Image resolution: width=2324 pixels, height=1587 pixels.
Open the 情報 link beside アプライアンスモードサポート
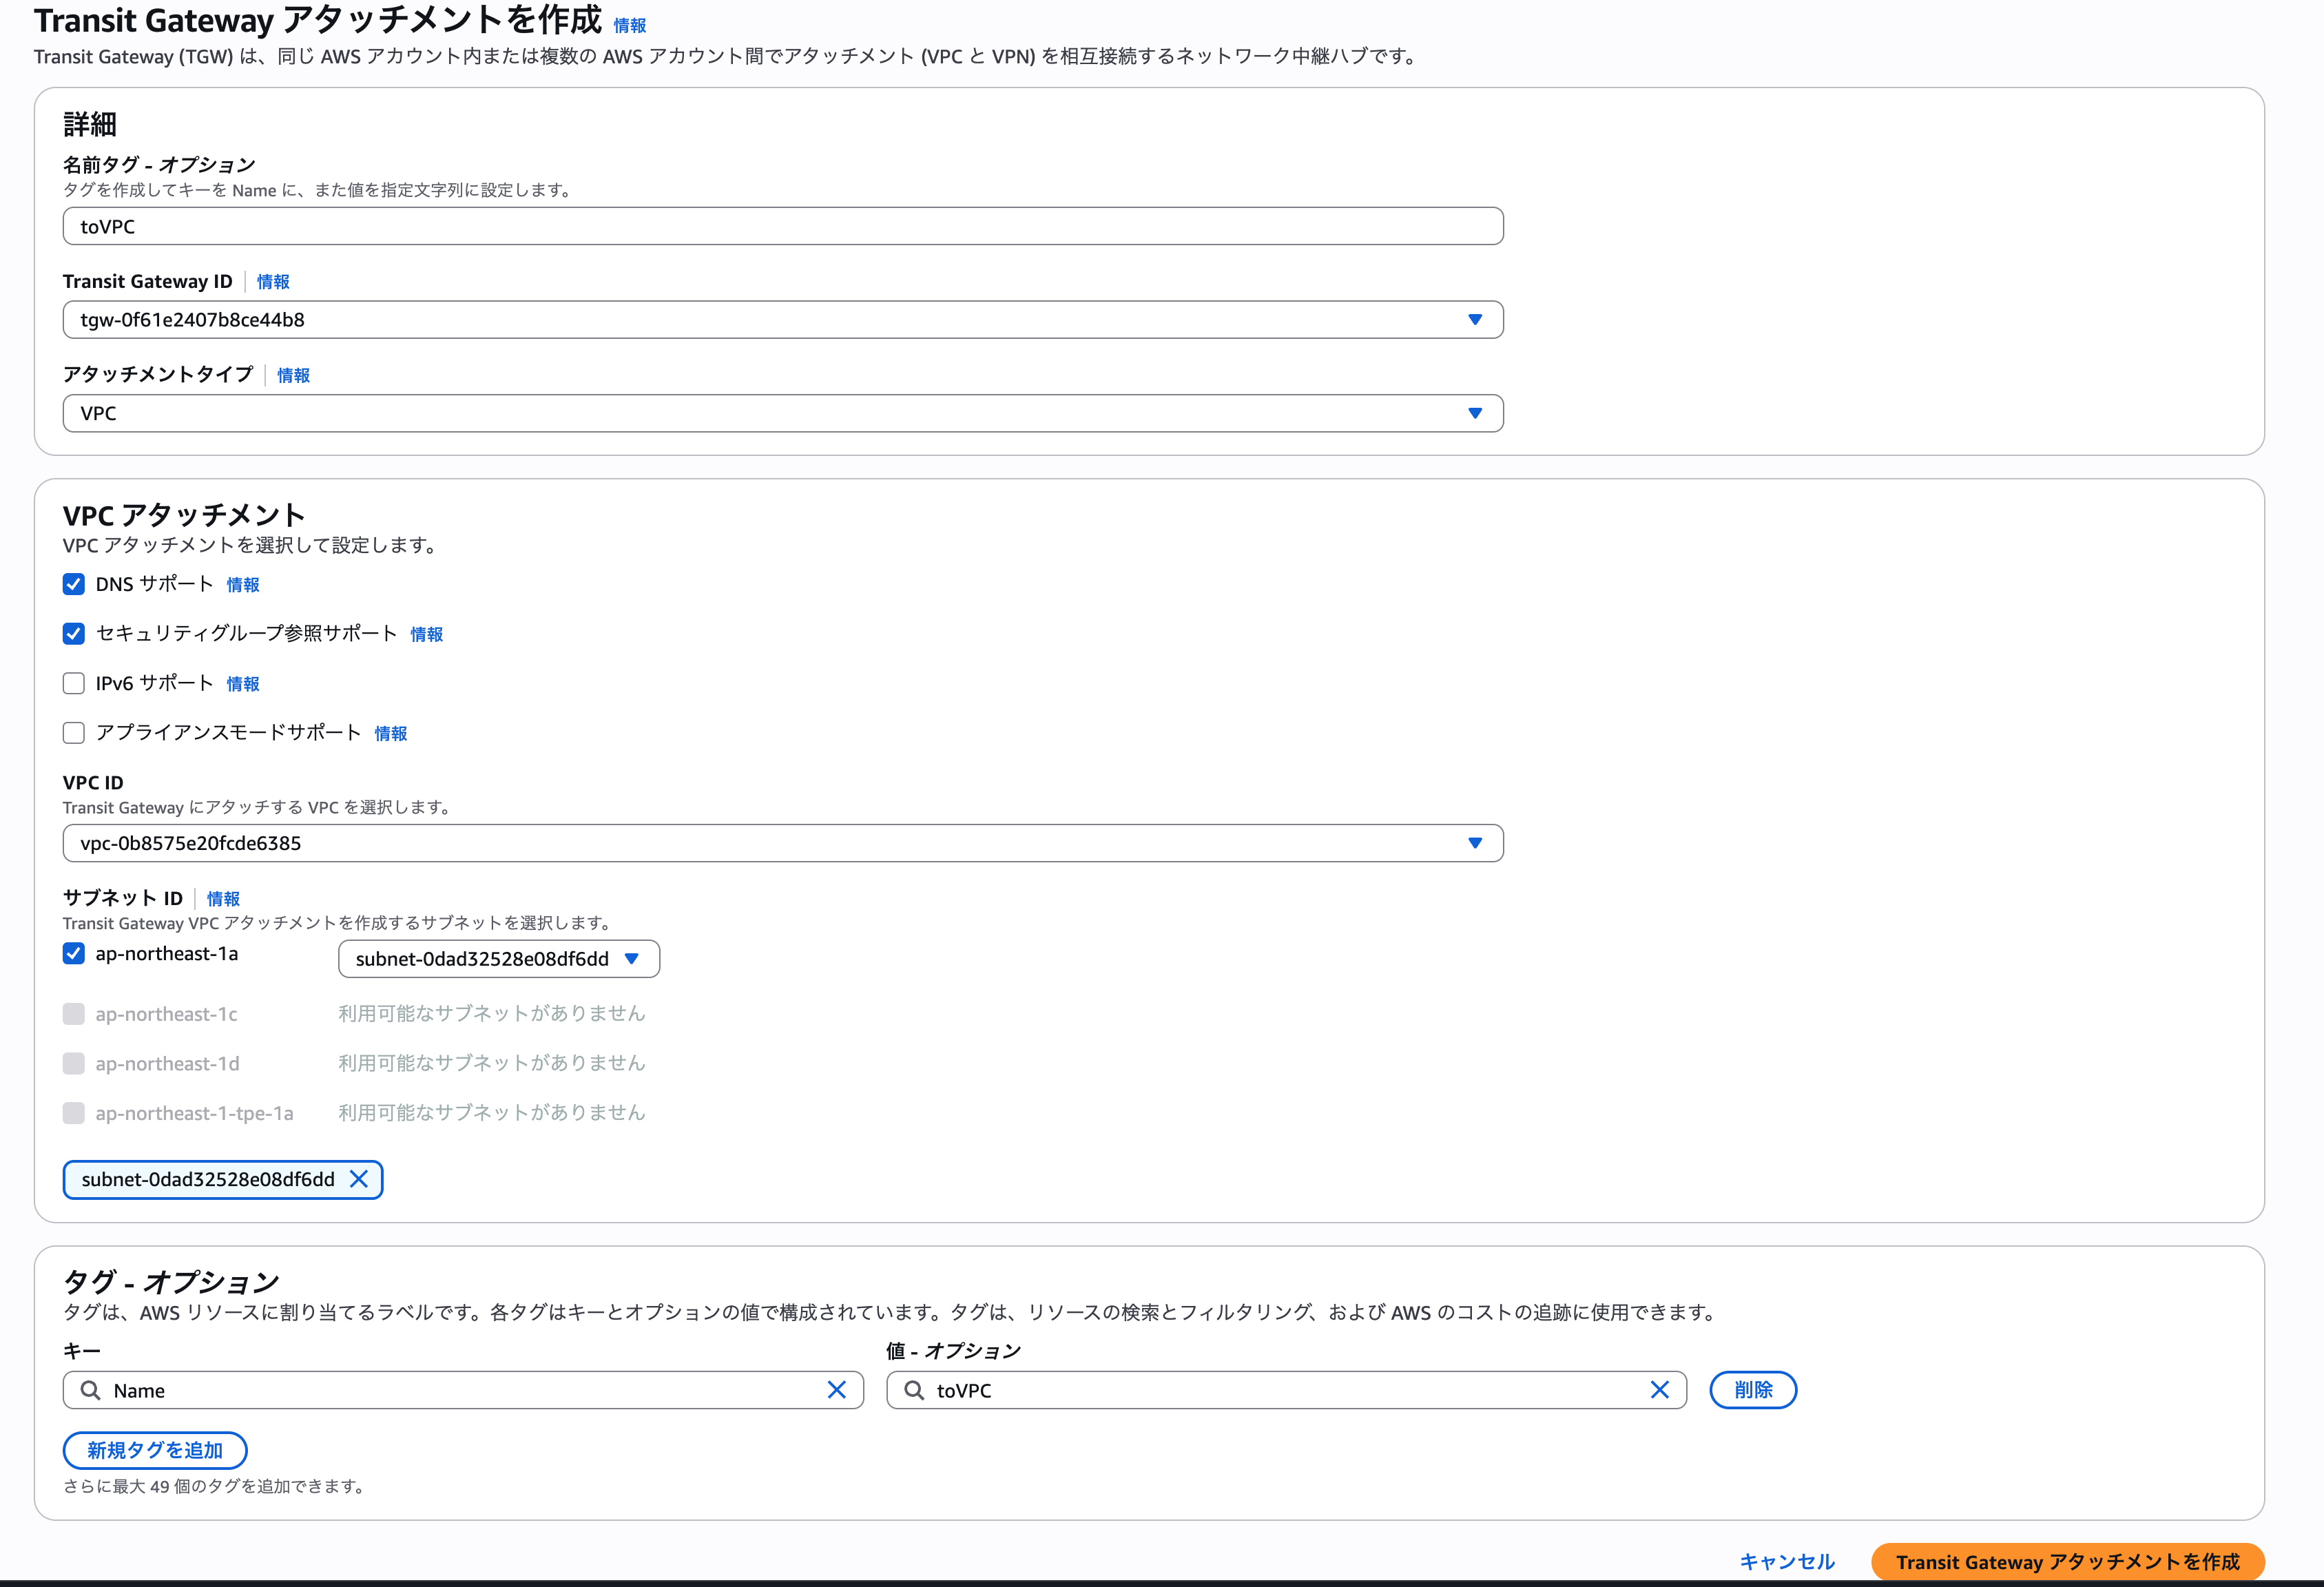tap(391, 734)
